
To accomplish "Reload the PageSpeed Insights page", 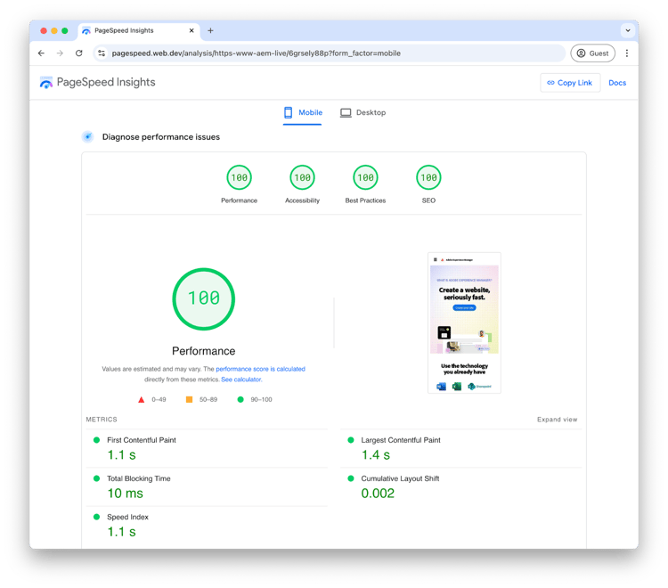I will (x=78, y=53).
